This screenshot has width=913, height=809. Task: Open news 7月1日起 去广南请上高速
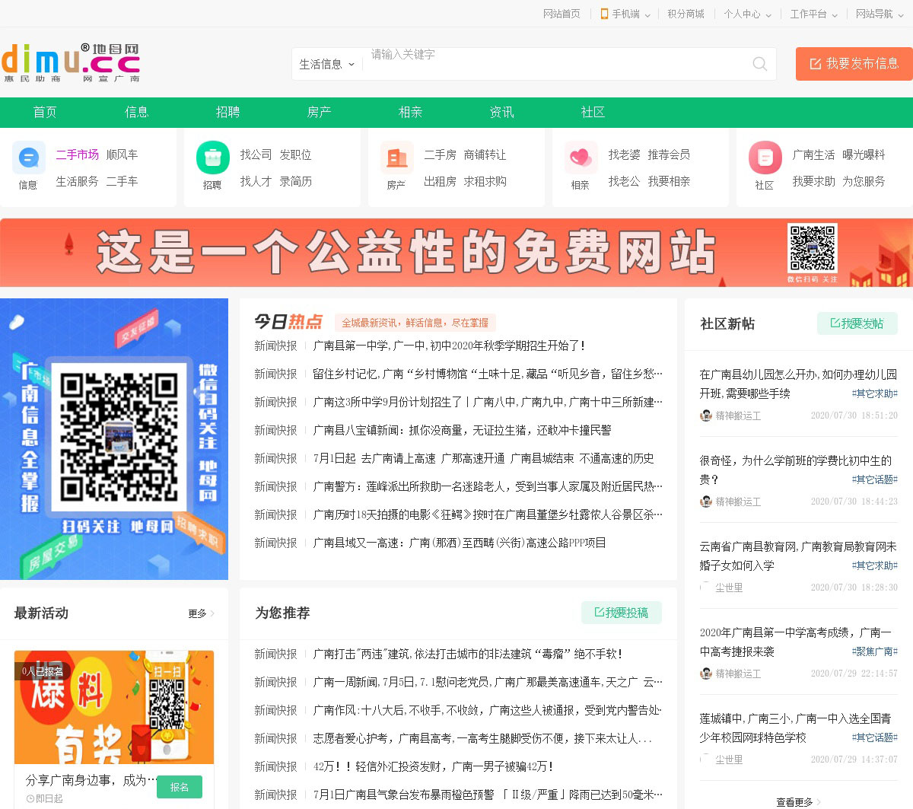pos(483,458)
